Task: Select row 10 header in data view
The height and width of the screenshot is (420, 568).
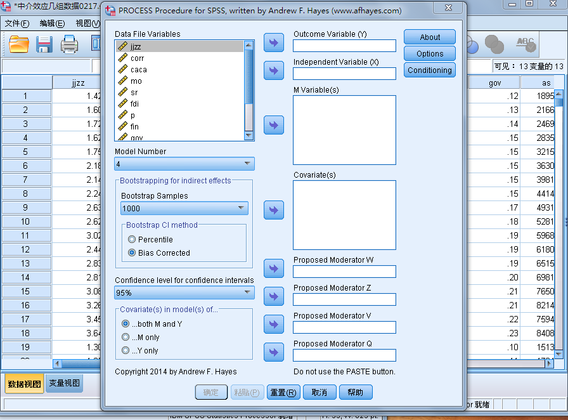Action: 26,221
